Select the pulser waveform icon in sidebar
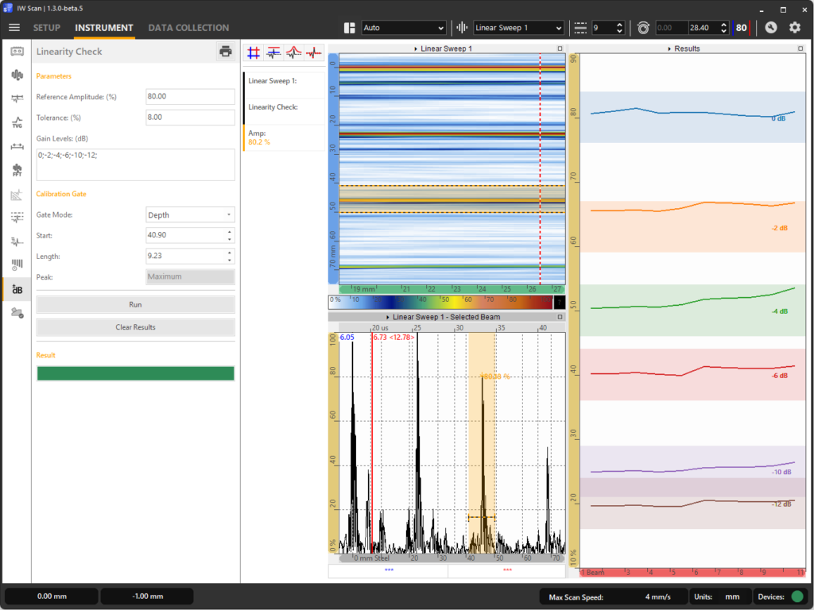Image resolution: width=814 pixels, height=610 pixels. 17,75
